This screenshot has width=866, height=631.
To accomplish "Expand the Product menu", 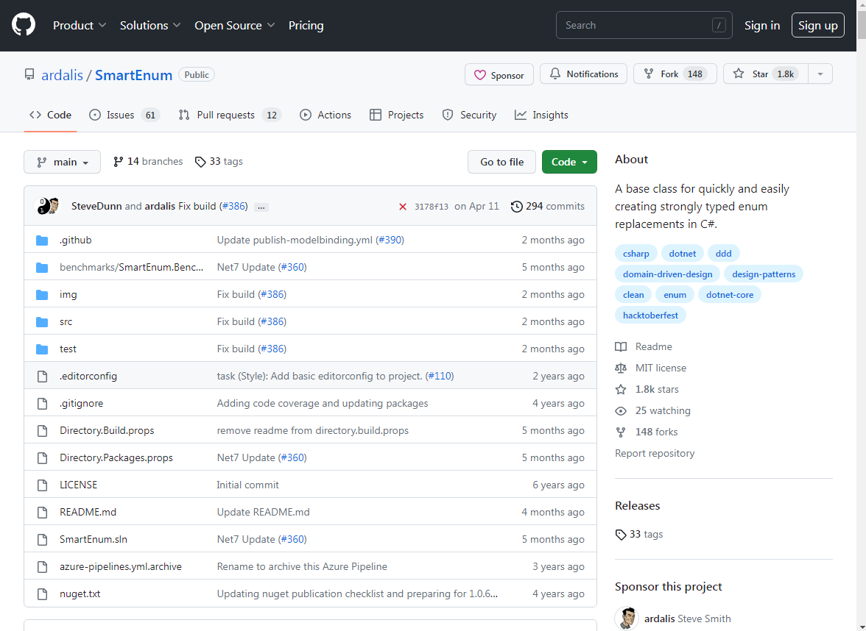I will click(80, 25).
